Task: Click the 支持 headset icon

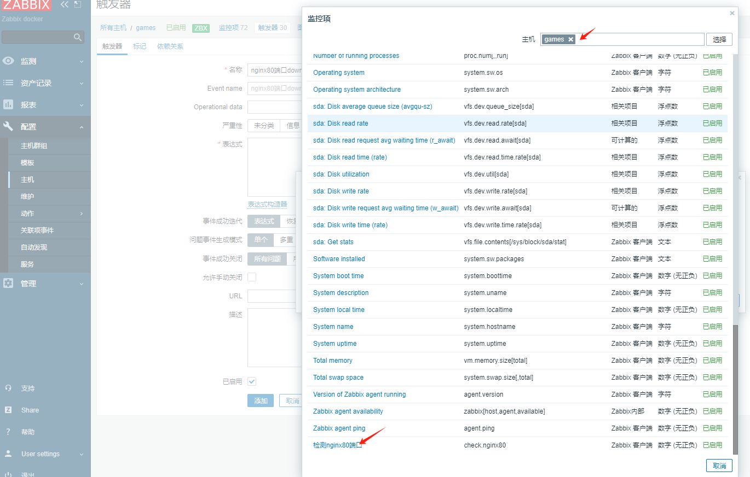Action: coord(8,388)
